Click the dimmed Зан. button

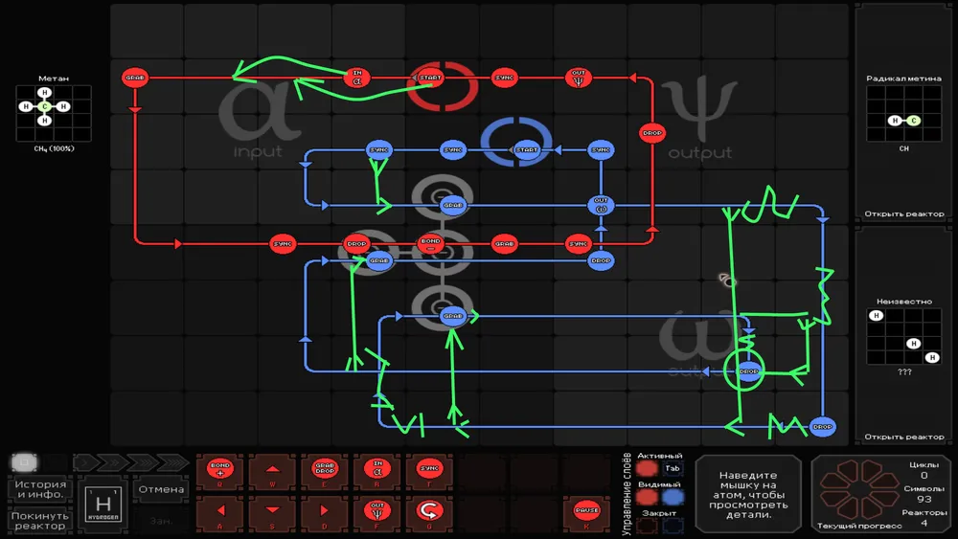161,521
